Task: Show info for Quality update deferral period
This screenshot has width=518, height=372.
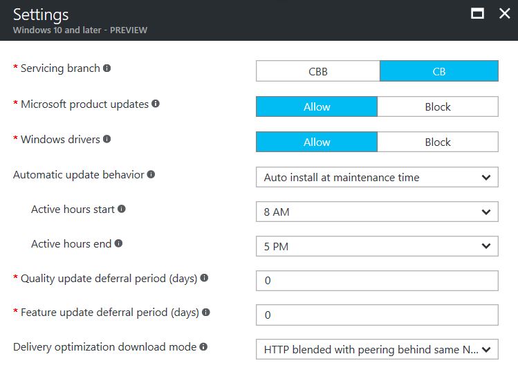Action: click(x=204, y=278)
